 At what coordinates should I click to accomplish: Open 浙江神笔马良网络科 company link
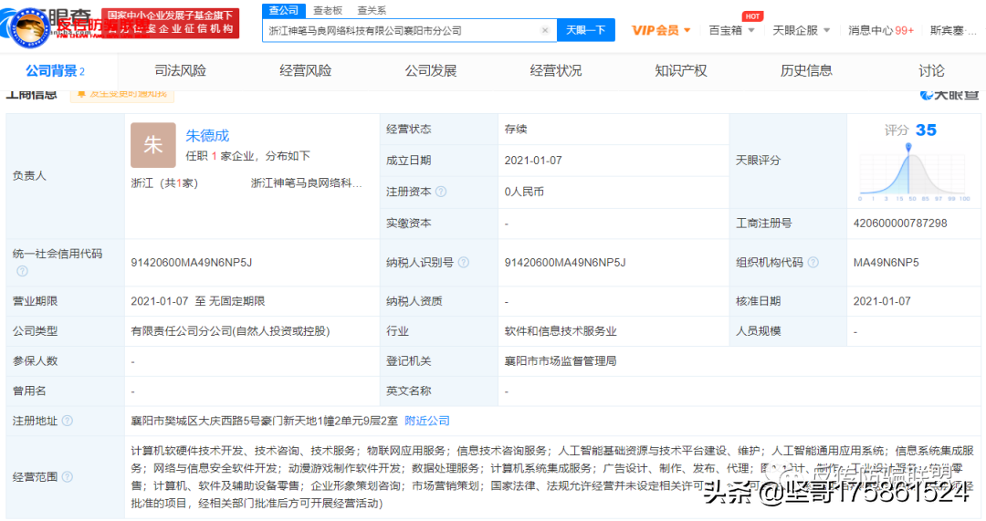click(306, 182)
